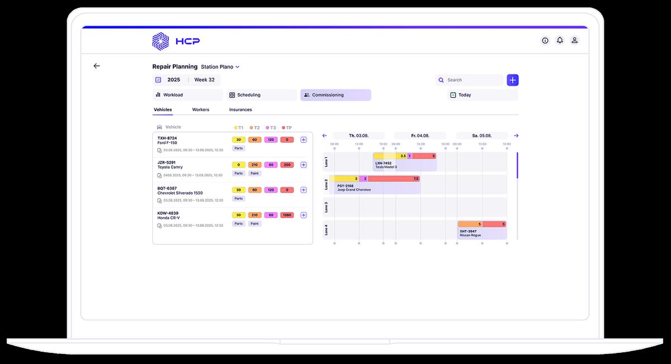Image resolution: width=671 pixels, height=364 pixels.
Task: Add Chevrolet Silverado 1500 with its plus icon
Action: click(304, 190)
